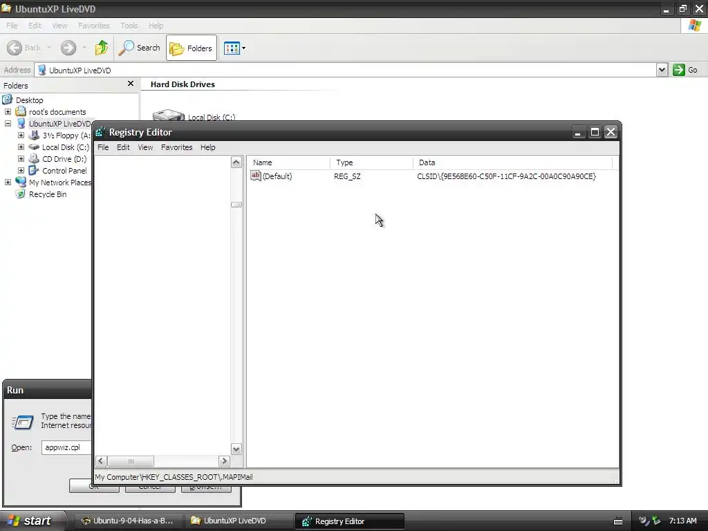Screen dimensions: 708x531
Task: Click Registry tree scroll up arrow
Action: 236,162
